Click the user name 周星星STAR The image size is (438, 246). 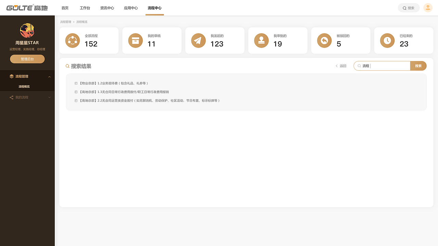click(27, 43)
